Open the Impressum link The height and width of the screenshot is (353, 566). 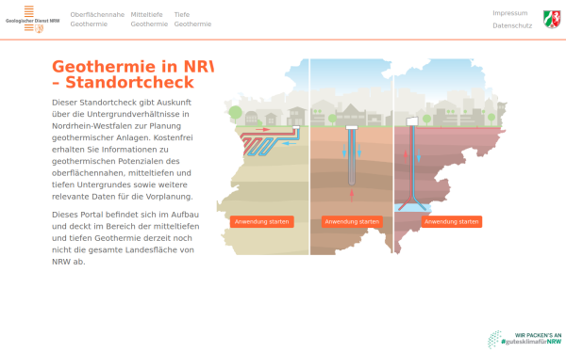(509, 13)
